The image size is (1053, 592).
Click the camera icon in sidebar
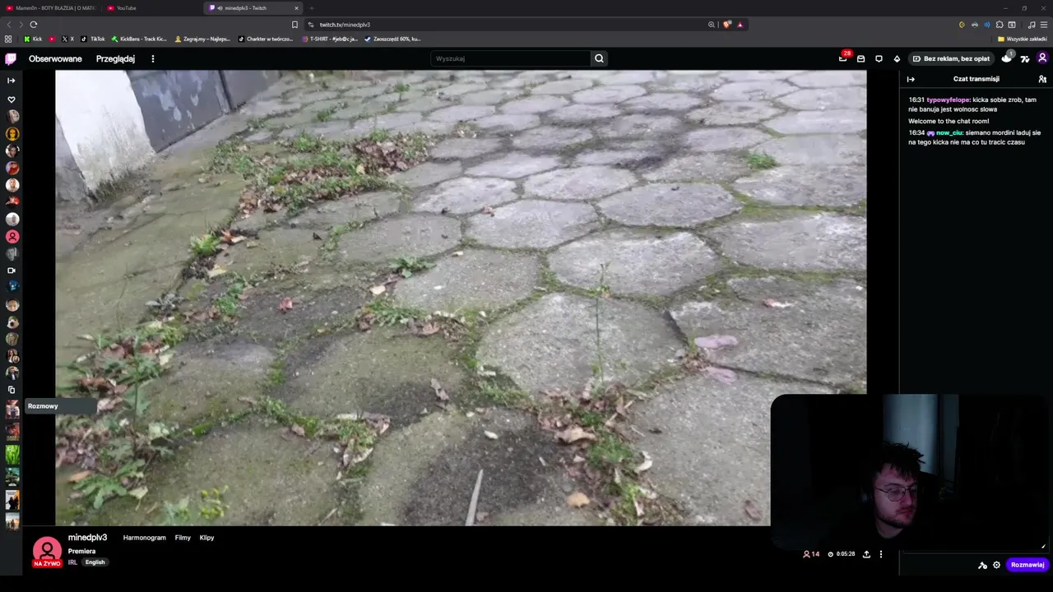[12, 271]
